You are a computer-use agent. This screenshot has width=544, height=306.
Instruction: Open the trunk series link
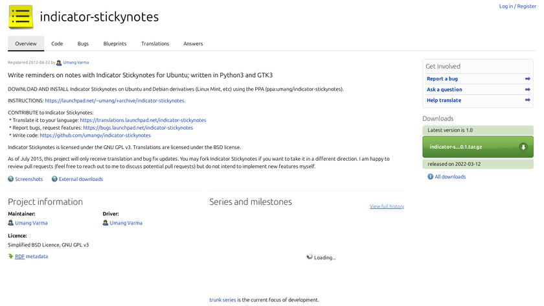click(223, 300)
